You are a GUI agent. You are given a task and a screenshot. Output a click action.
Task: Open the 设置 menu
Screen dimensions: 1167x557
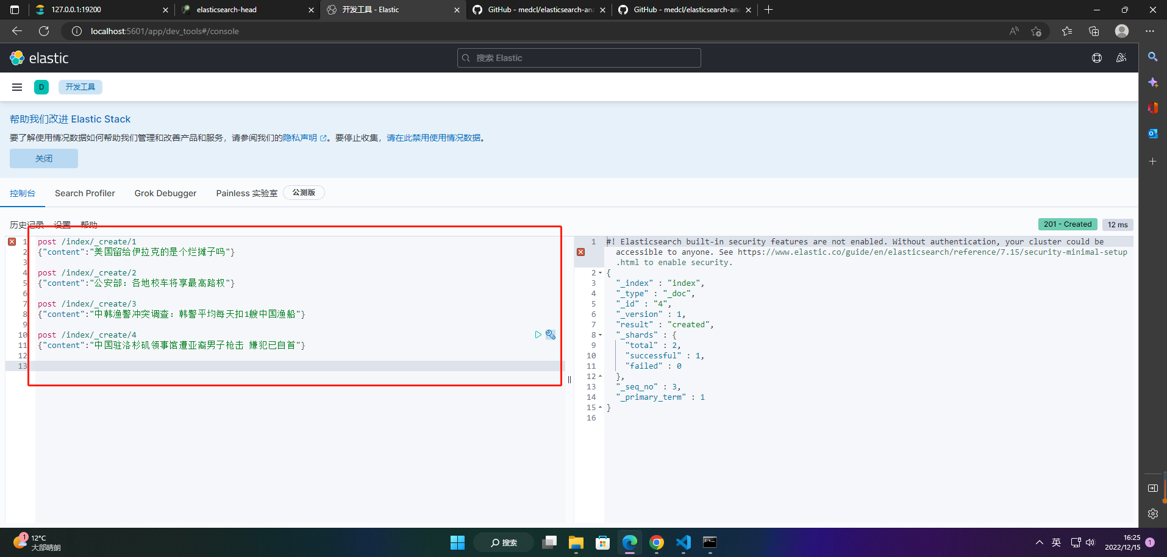(x=62, y=225)
